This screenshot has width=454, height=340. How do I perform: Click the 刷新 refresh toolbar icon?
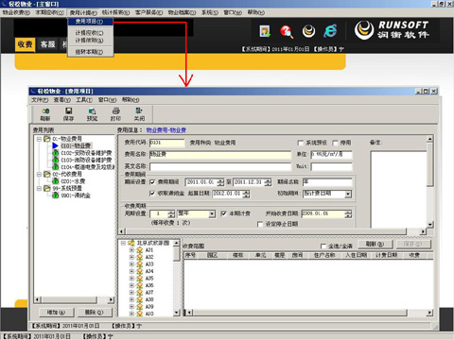[x=45, y=110]
